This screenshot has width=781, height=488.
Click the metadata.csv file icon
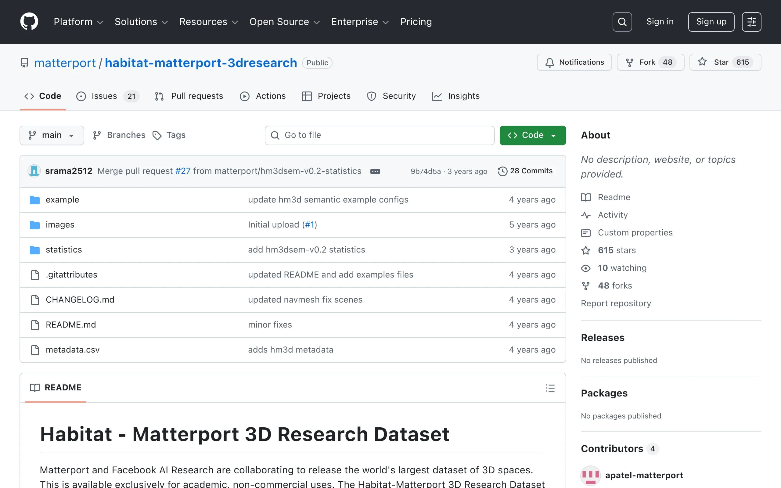(x=35, y=350)
